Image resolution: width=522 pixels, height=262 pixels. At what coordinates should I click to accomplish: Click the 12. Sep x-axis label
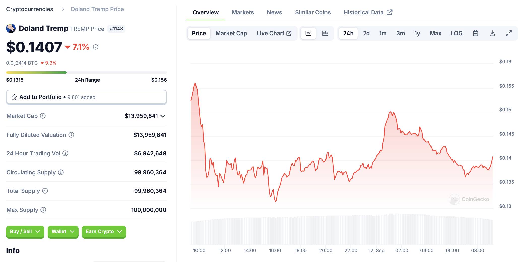click(376, 250)
